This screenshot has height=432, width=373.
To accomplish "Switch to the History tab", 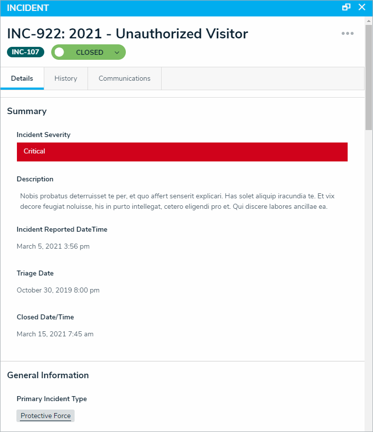I will point(66,78).
